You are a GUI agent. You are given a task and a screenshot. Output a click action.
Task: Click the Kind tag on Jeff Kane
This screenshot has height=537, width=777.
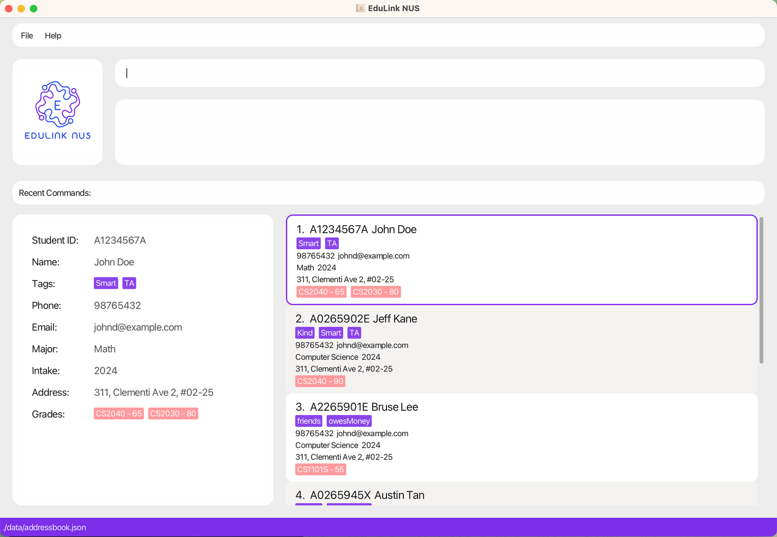tap(305, 333)
